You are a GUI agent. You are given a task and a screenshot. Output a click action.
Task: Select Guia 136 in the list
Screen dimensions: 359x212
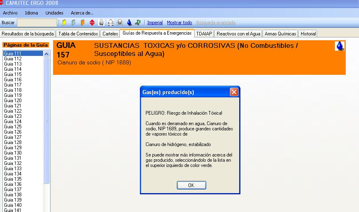coord(23,184)
